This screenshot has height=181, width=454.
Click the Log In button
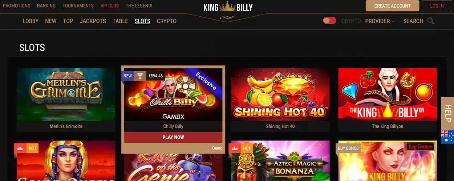[x=437, y=6]
